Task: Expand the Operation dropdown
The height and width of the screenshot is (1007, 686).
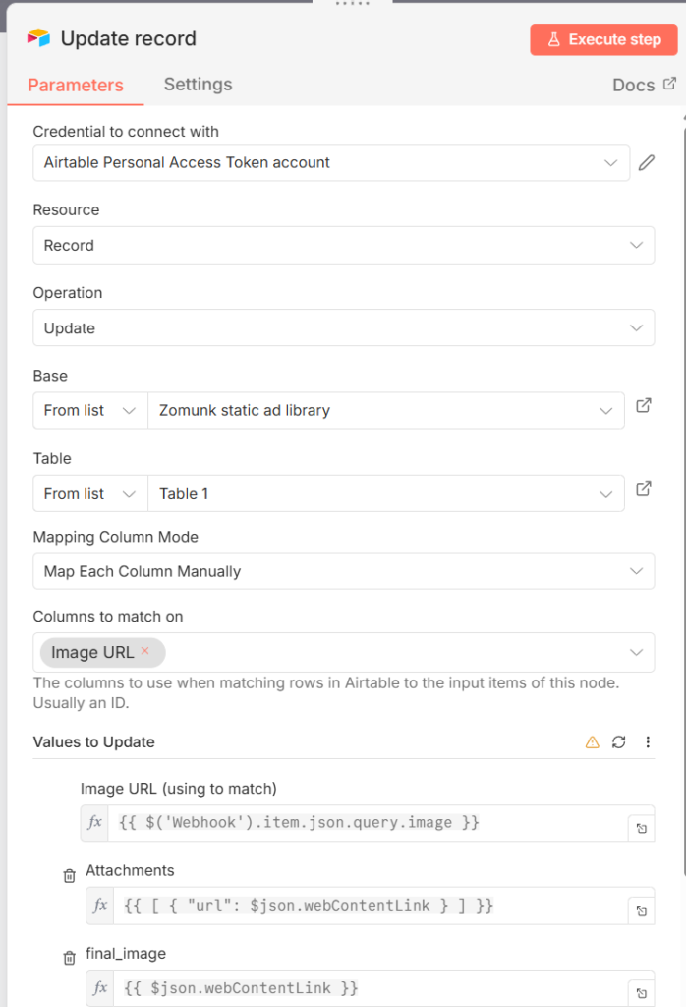Action: click(x=343, y=328)
